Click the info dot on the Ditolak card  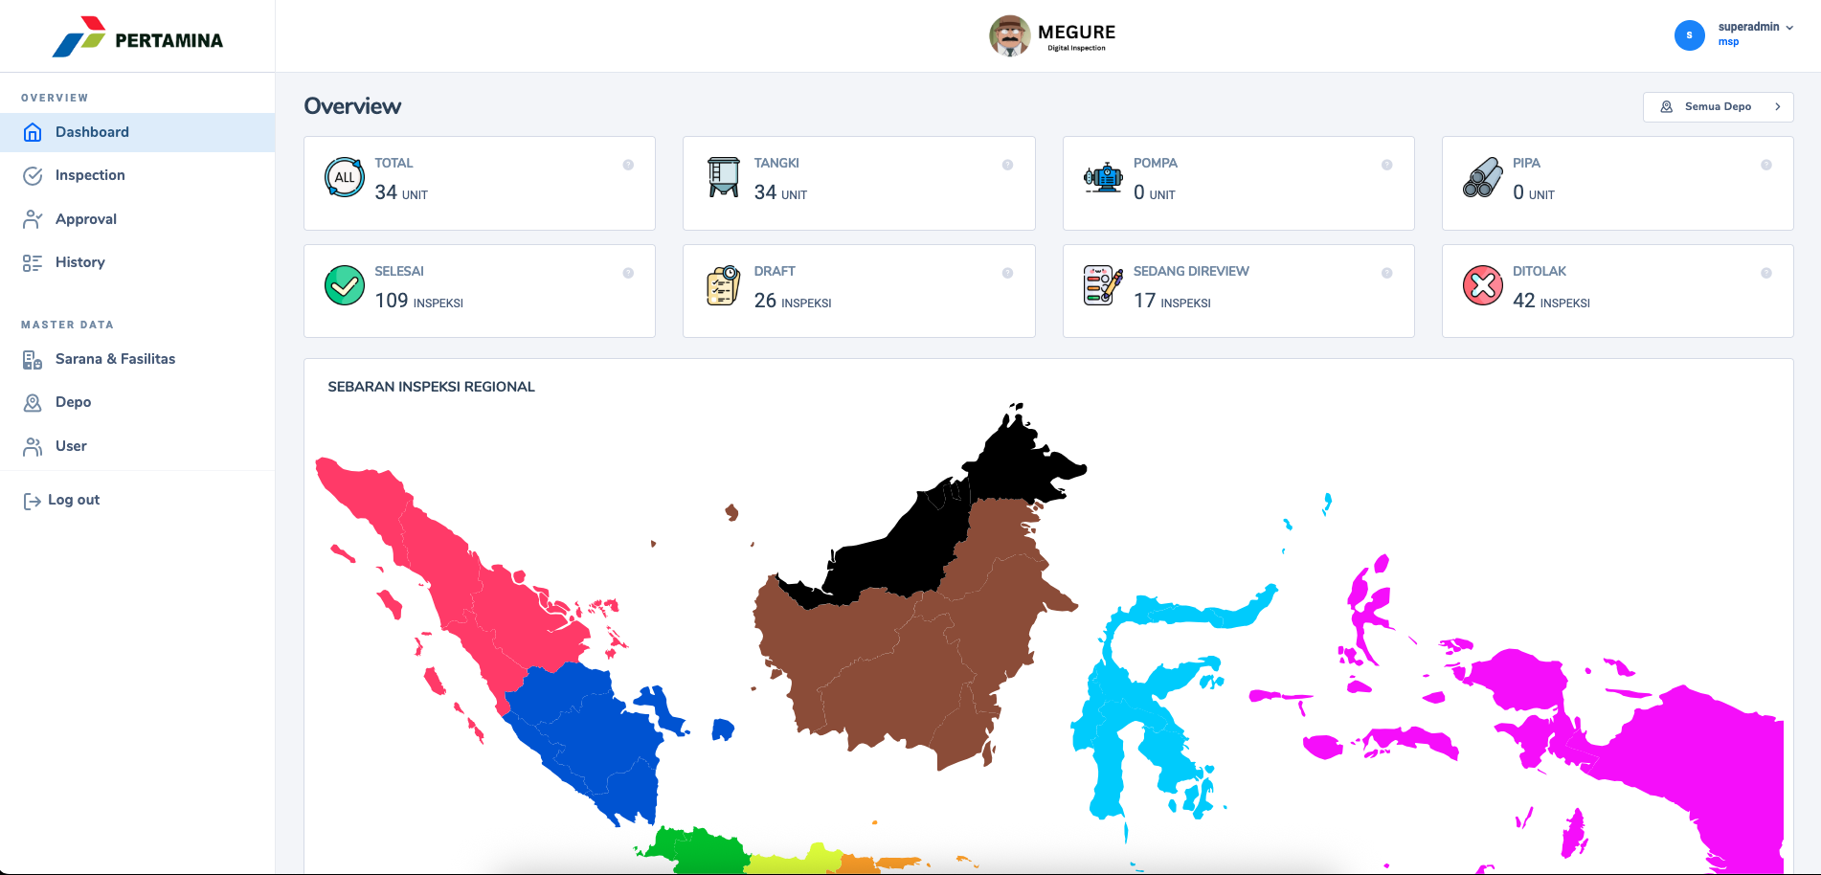pos(1766,273)
